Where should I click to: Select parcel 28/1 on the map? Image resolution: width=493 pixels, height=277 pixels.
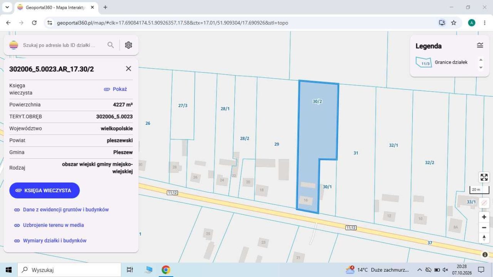click(225, 109)
